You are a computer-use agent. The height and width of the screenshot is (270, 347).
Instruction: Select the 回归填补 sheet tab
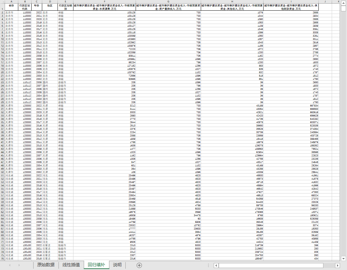click(96, 265)
